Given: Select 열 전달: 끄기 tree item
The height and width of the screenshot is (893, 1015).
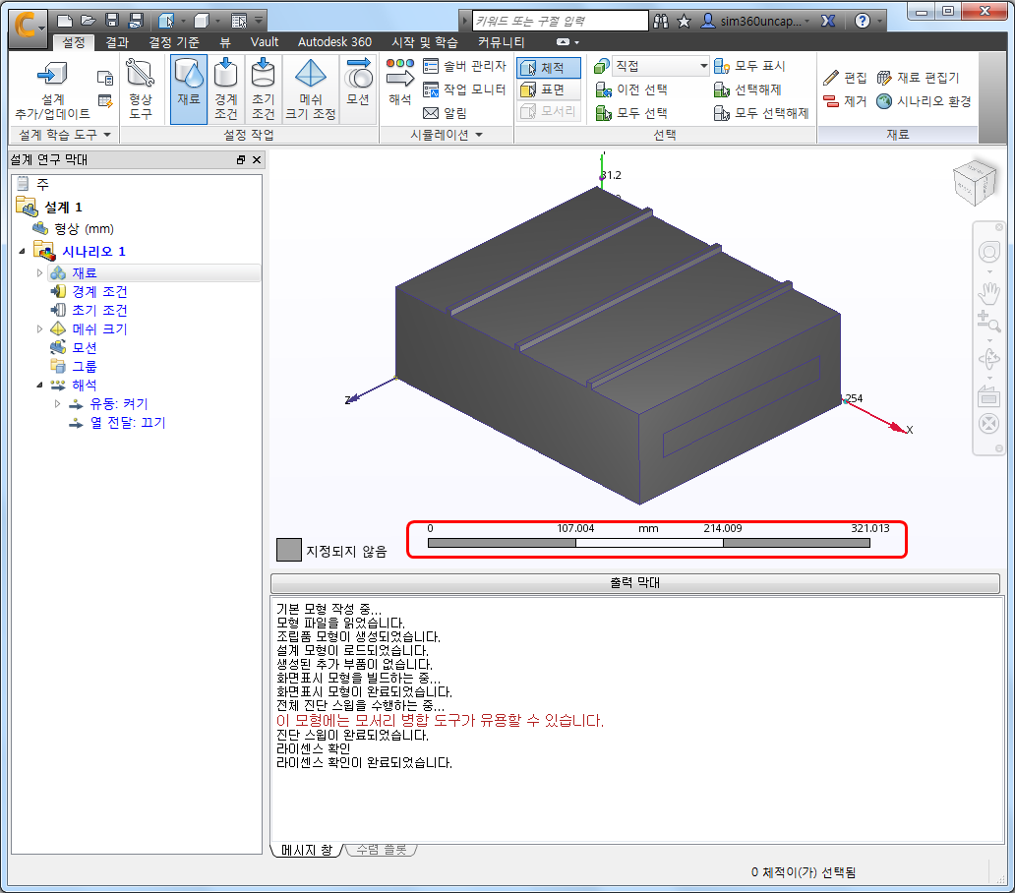Looking at the screenshot, I should tap(127, 423).
